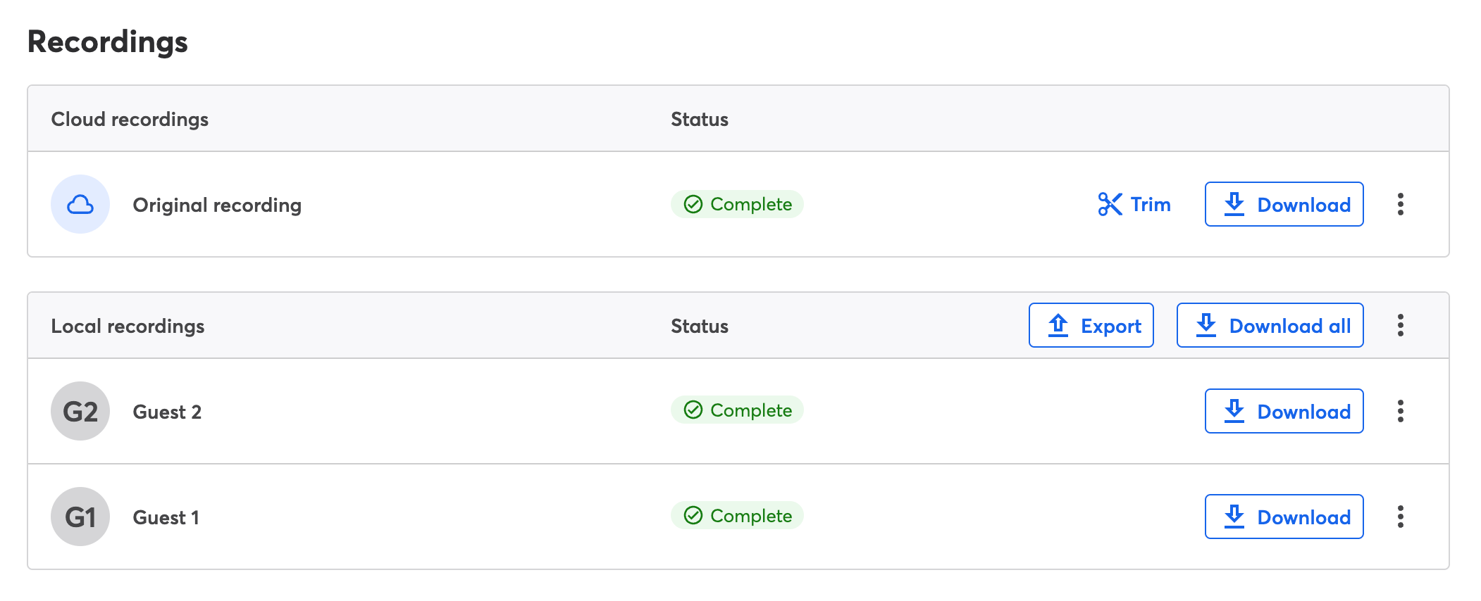Click Complete checkmark icon for Guest 2
Screen dimensions: 1481x601
click(693, 410)
